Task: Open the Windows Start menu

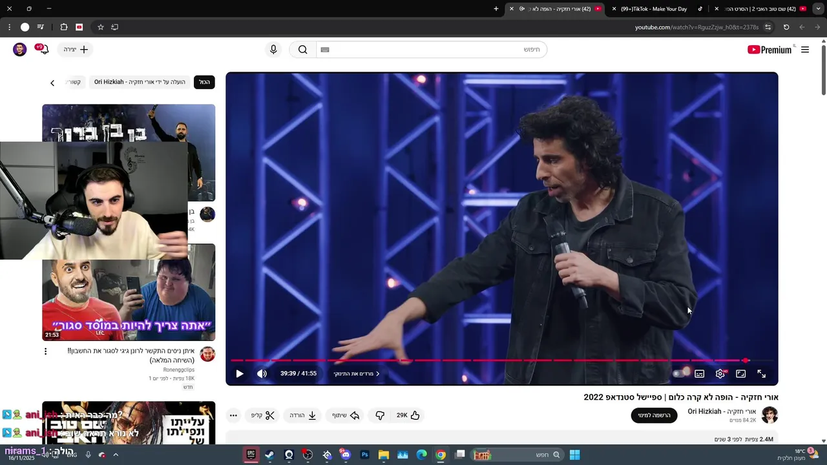Action: pyautogui.click(x=574, y=455)
